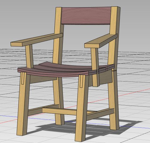Click the left armrest support post

click(x=29, y=56)
